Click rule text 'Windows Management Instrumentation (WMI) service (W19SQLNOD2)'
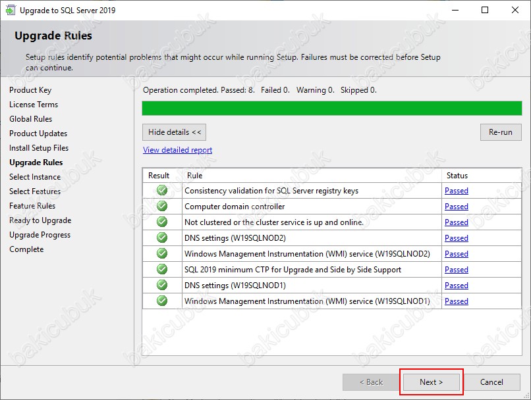Screen dimensions: 531x400 pos(307,253)
